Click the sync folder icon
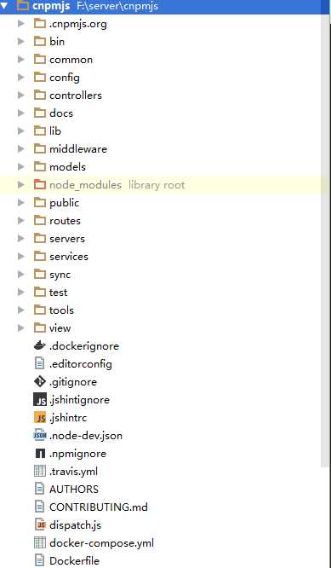The height and width of the screenshot is (568, 331). click(x=40, y=274)
